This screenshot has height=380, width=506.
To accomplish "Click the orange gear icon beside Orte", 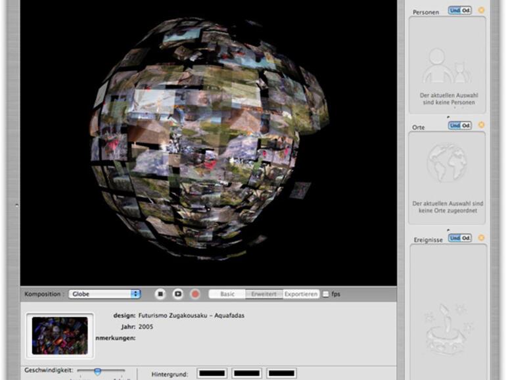I will [481, 125].
